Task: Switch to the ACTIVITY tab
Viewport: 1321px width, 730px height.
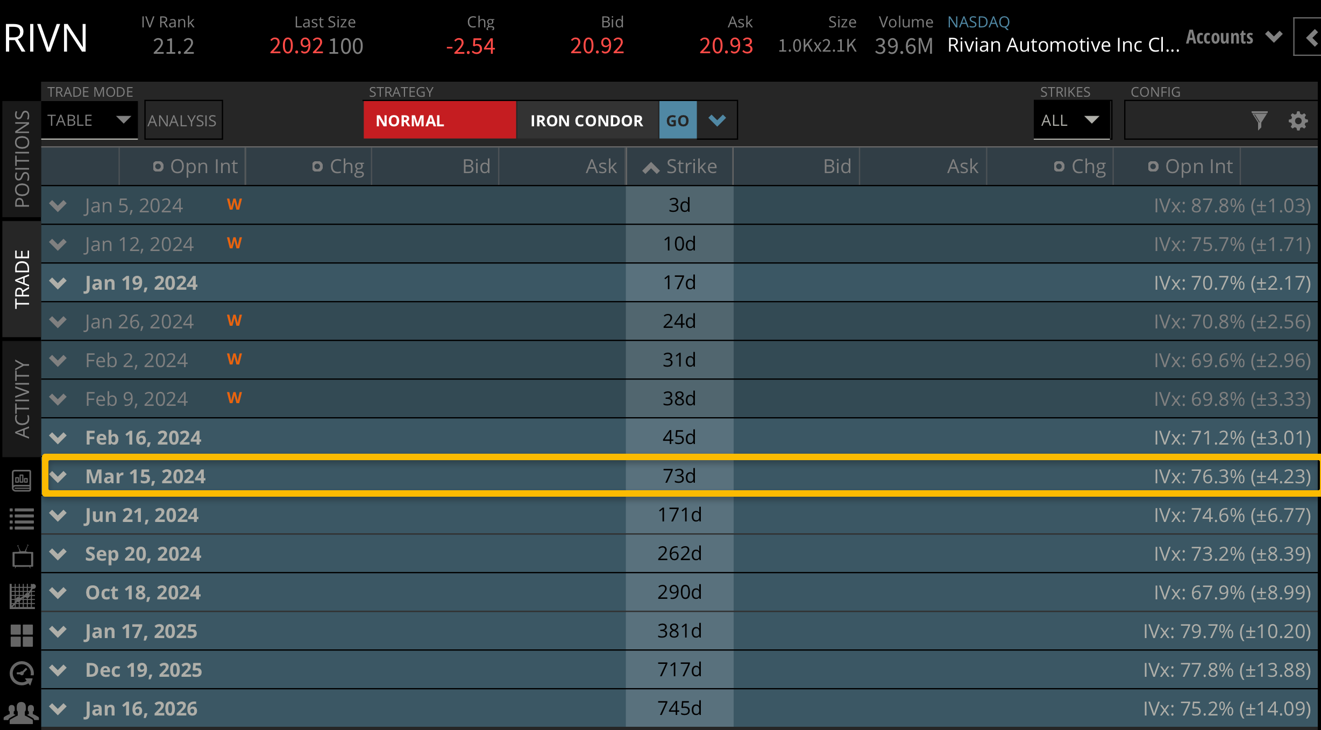Action: (22, 398)
